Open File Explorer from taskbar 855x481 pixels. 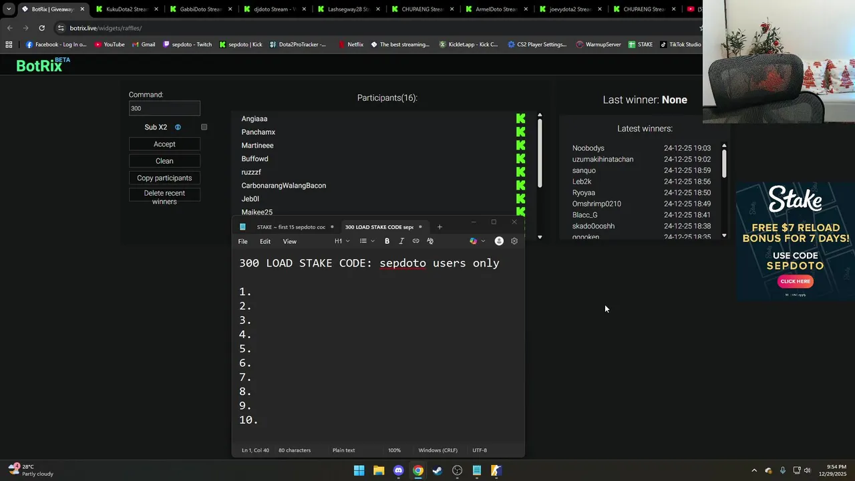379,470
